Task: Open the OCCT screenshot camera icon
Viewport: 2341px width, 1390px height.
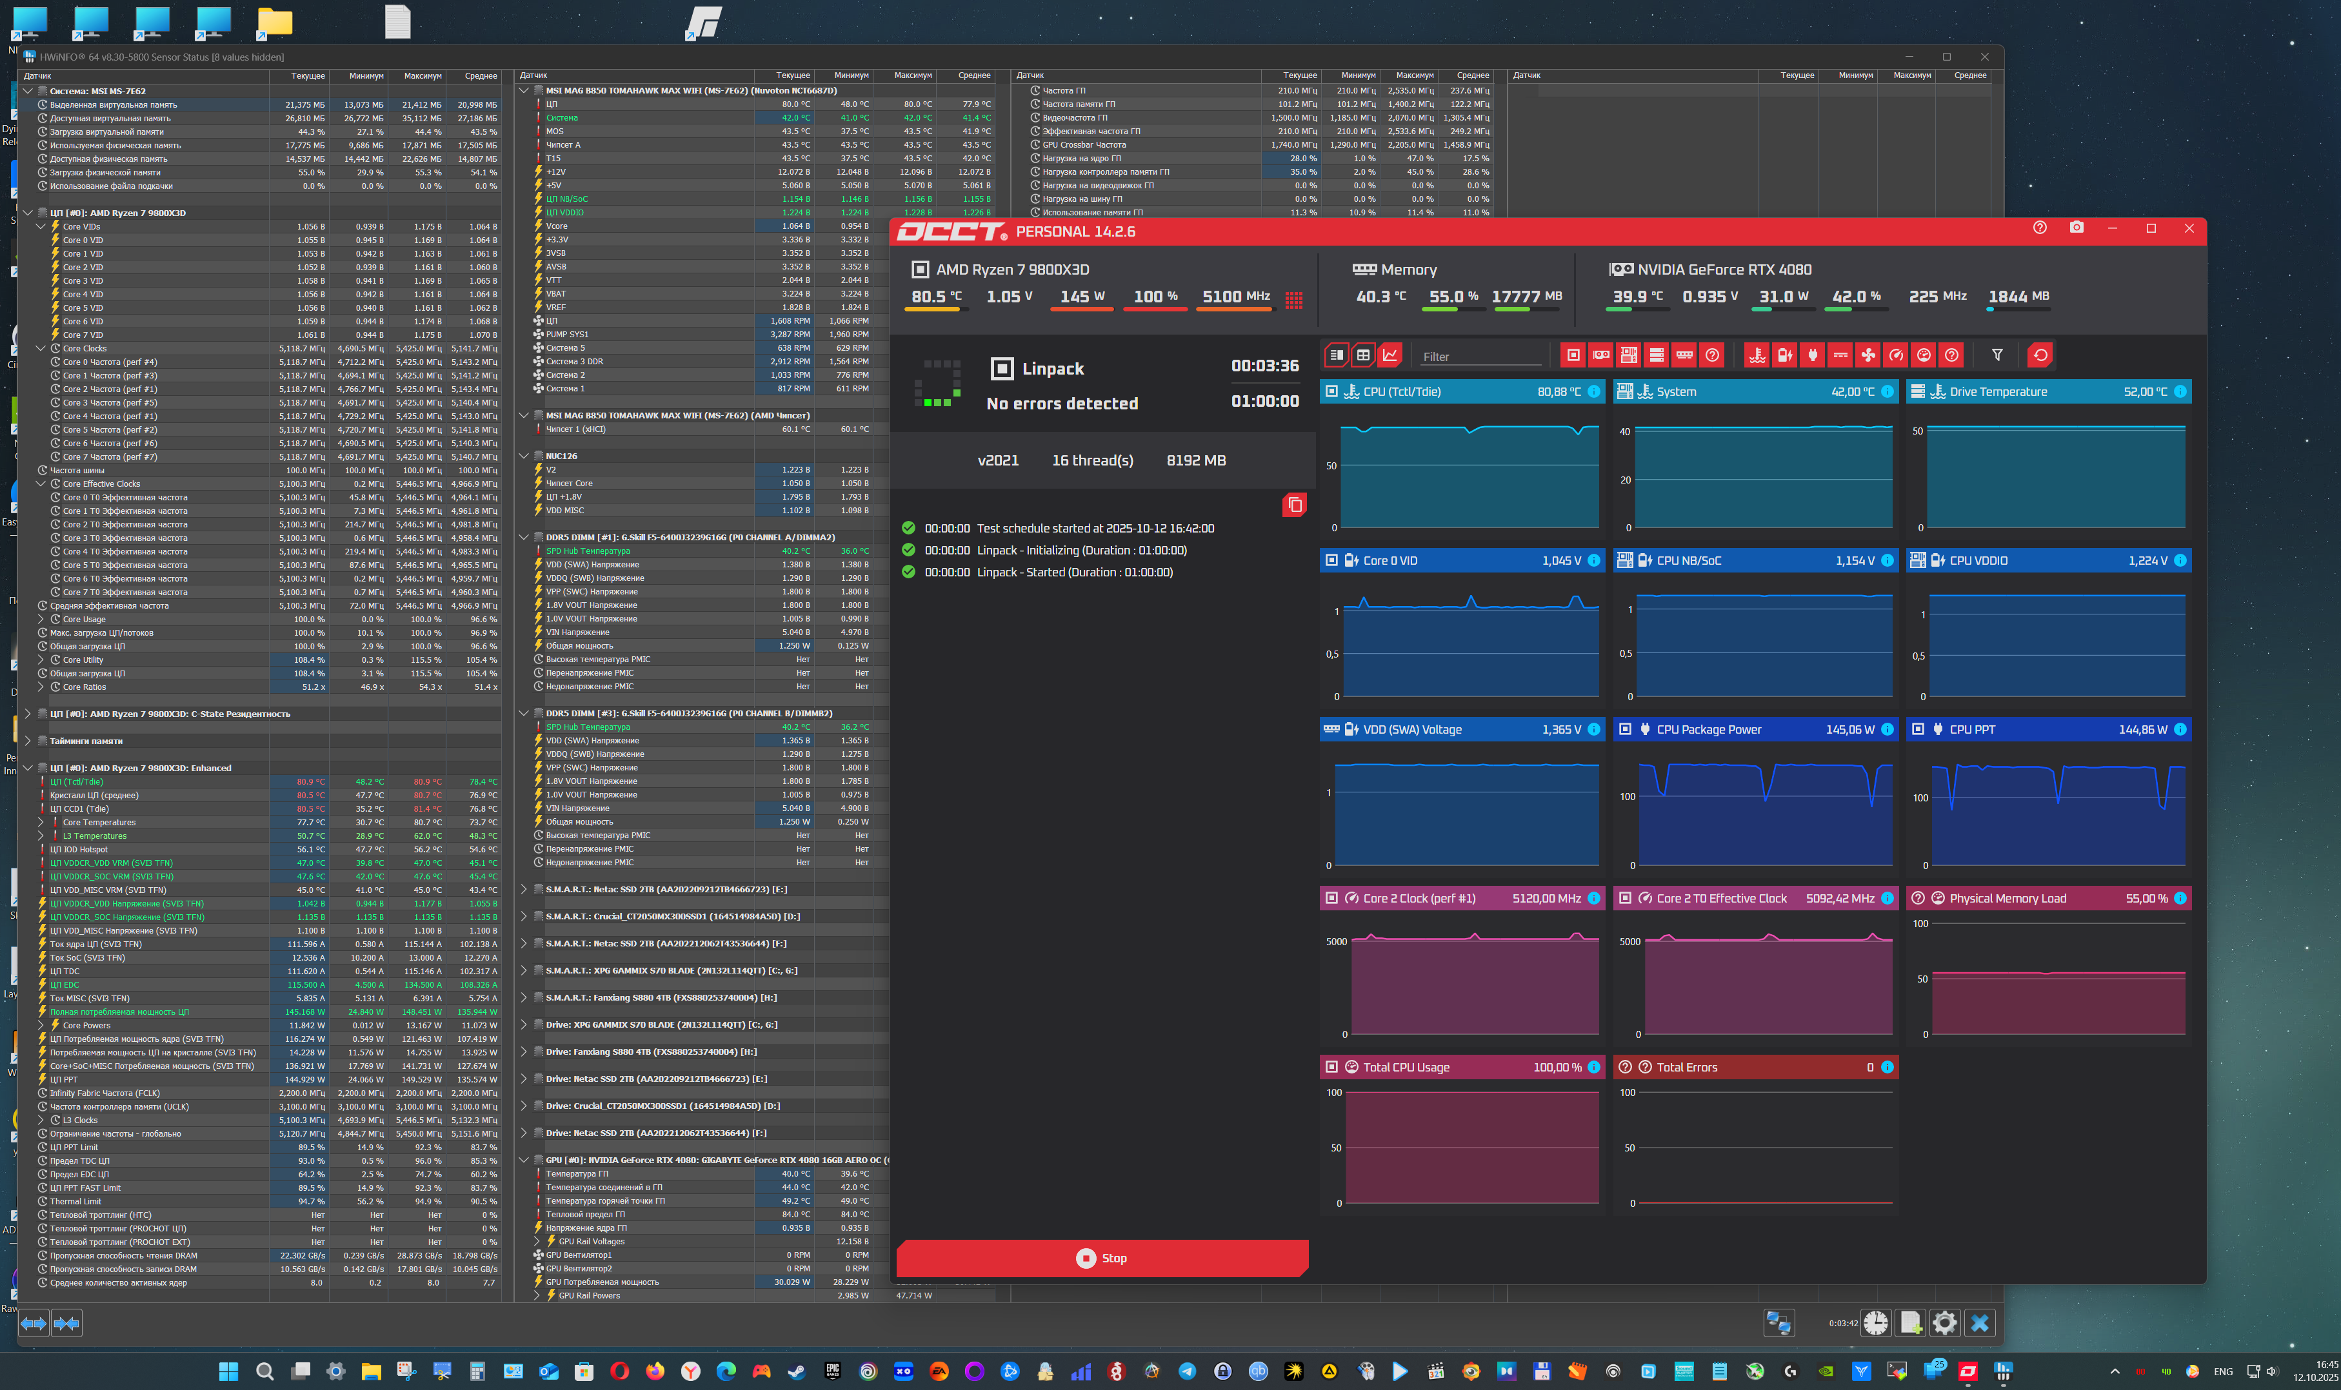Action: pyautogui.click(x=2077, y=228)
